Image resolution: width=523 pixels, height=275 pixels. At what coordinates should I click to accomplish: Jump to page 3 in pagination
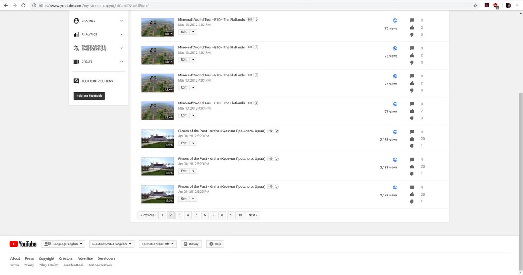click(179, 215)
